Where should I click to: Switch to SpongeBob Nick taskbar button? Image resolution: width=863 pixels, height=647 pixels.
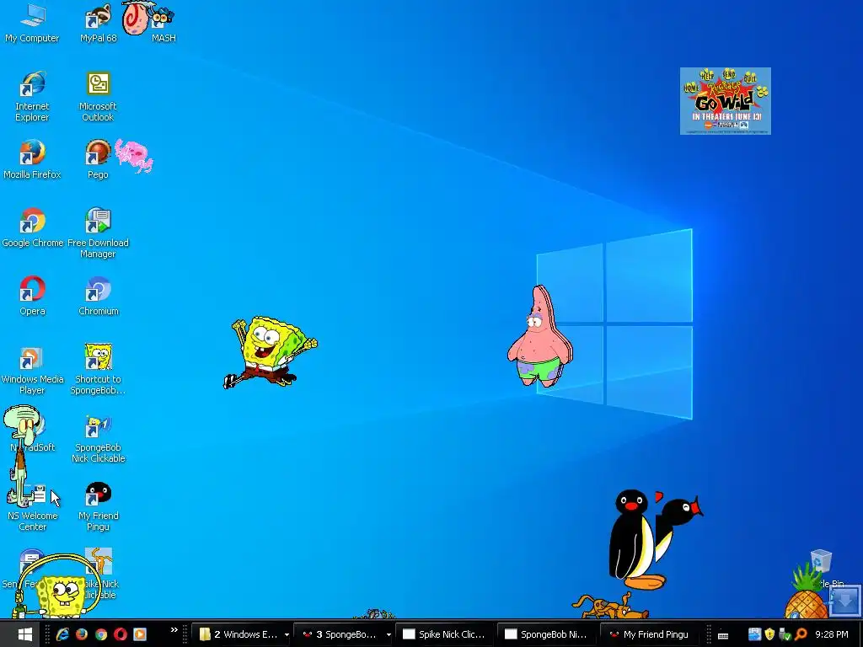(x=546, y=634)
